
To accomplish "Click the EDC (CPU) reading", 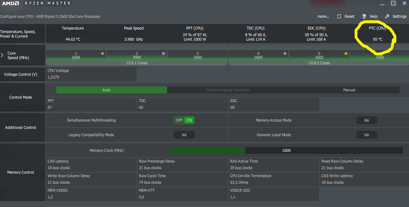I will 316,37.
